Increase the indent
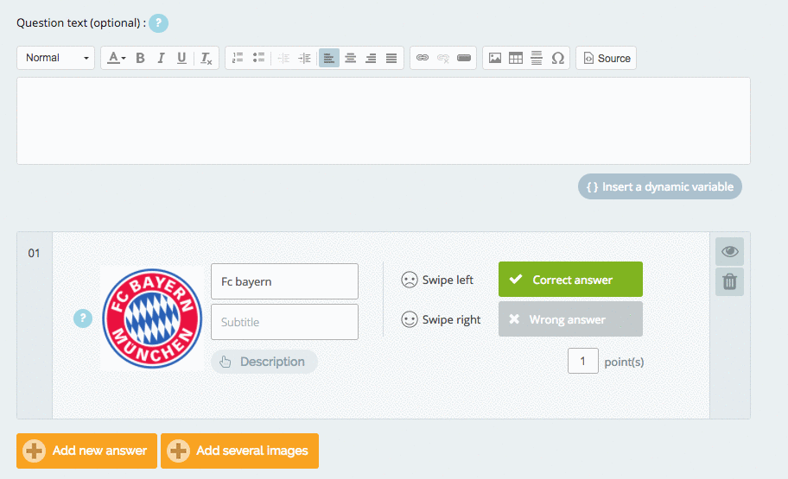This screenshot has width=788, height=479. click(304, 58)
